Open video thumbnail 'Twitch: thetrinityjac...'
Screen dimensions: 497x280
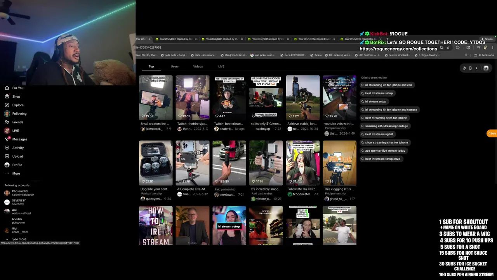coord(192,98)
